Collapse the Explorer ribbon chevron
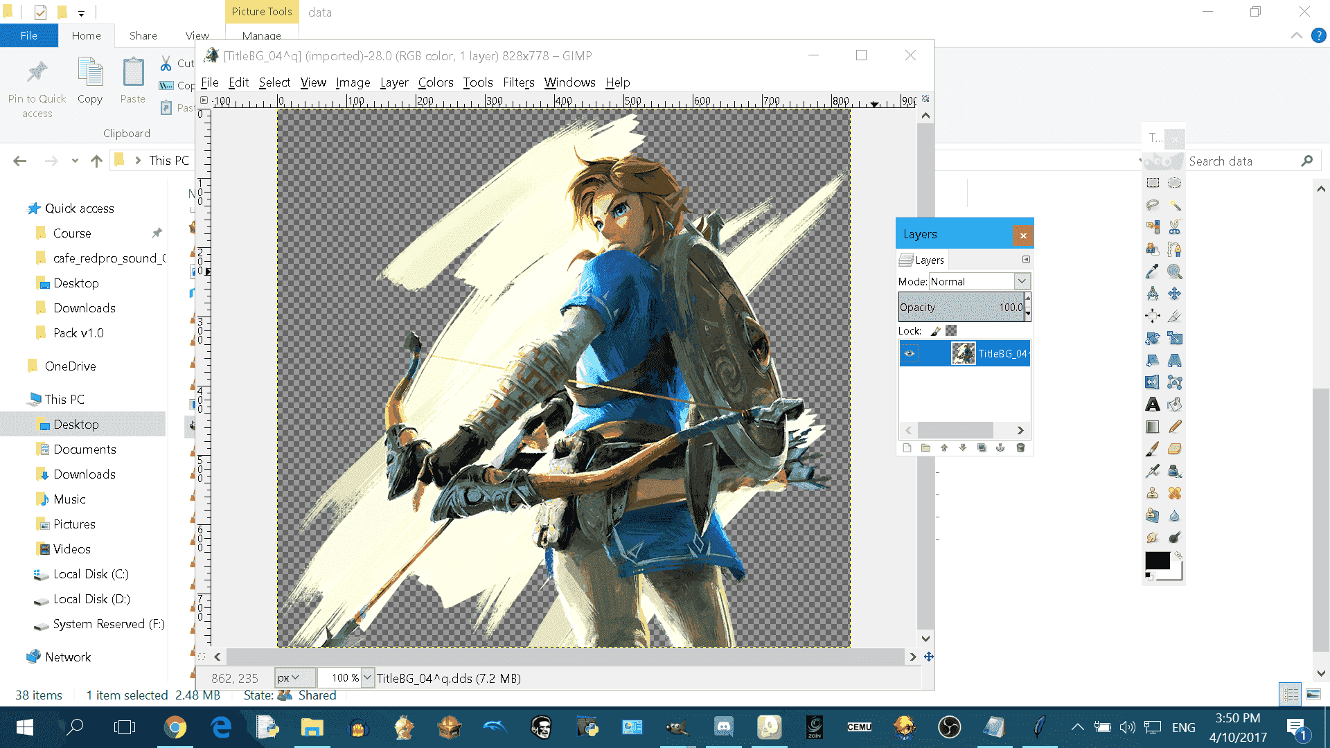Image resolution: width=1330 pixels, height=748 pixels. [x=1297, y=35]
